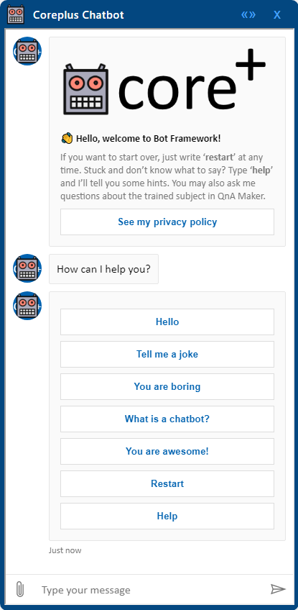298x610 pixels.
Task: Ask What is a chatbot?
Action: (167, 419)
